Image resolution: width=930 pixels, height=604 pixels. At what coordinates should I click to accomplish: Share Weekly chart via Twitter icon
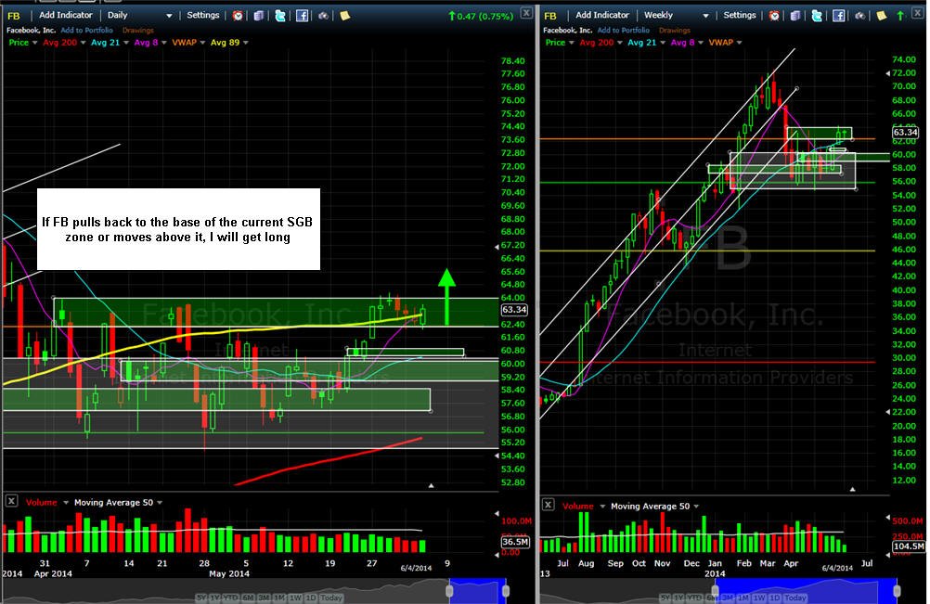pos(817,16)
